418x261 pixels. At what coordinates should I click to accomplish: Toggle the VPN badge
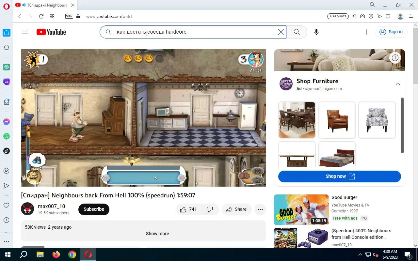pyautogui.click(x=69, y=16)
